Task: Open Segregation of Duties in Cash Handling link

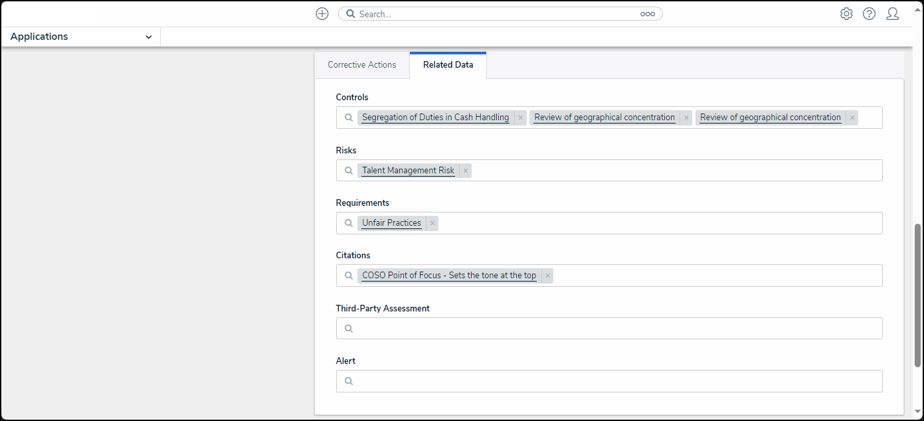Action: tap(435, 118)
